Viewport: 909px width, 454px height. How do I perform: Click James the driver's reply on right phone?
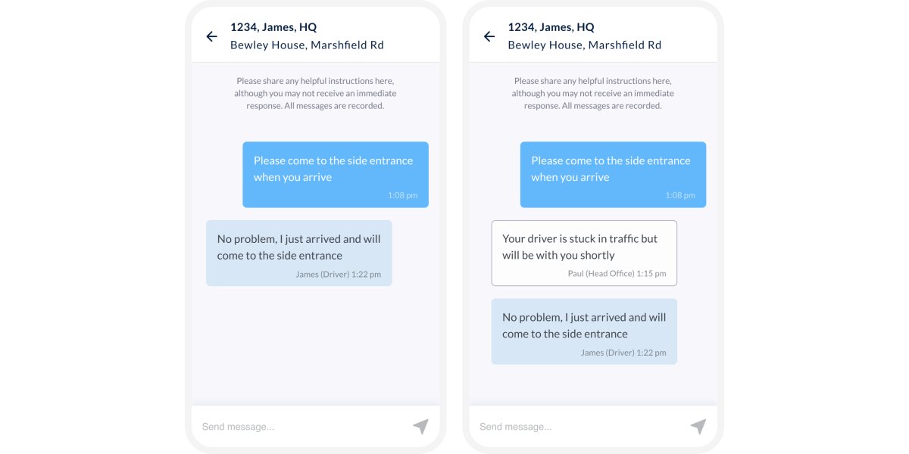point(583,325)
